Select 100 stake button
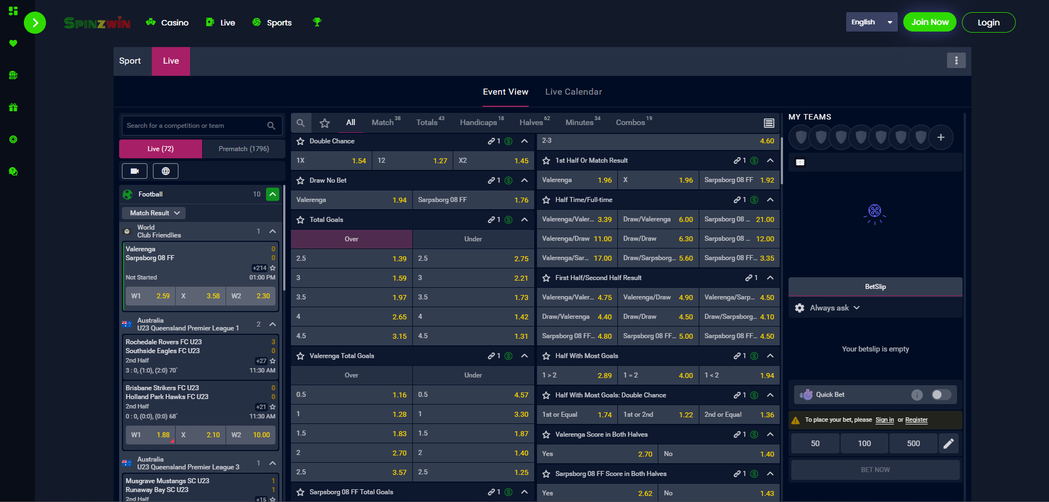Viewport: 1049px width, 502px height. click(864, 443)
